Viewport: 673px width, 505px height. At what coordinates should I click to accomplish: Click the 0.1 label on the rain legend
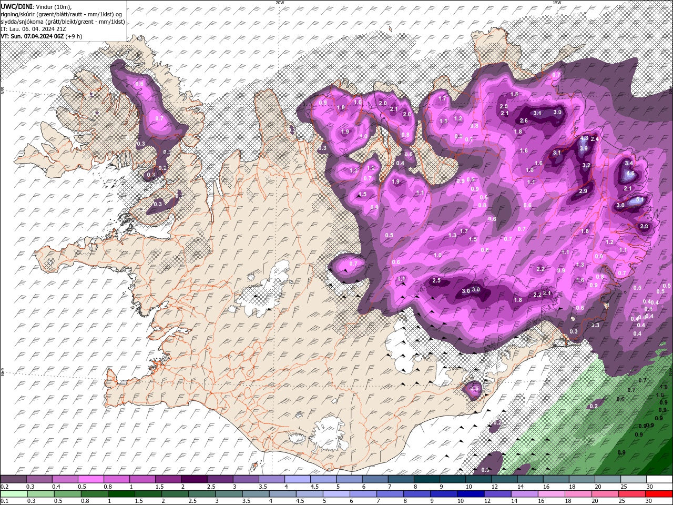(x=4, y=501)
